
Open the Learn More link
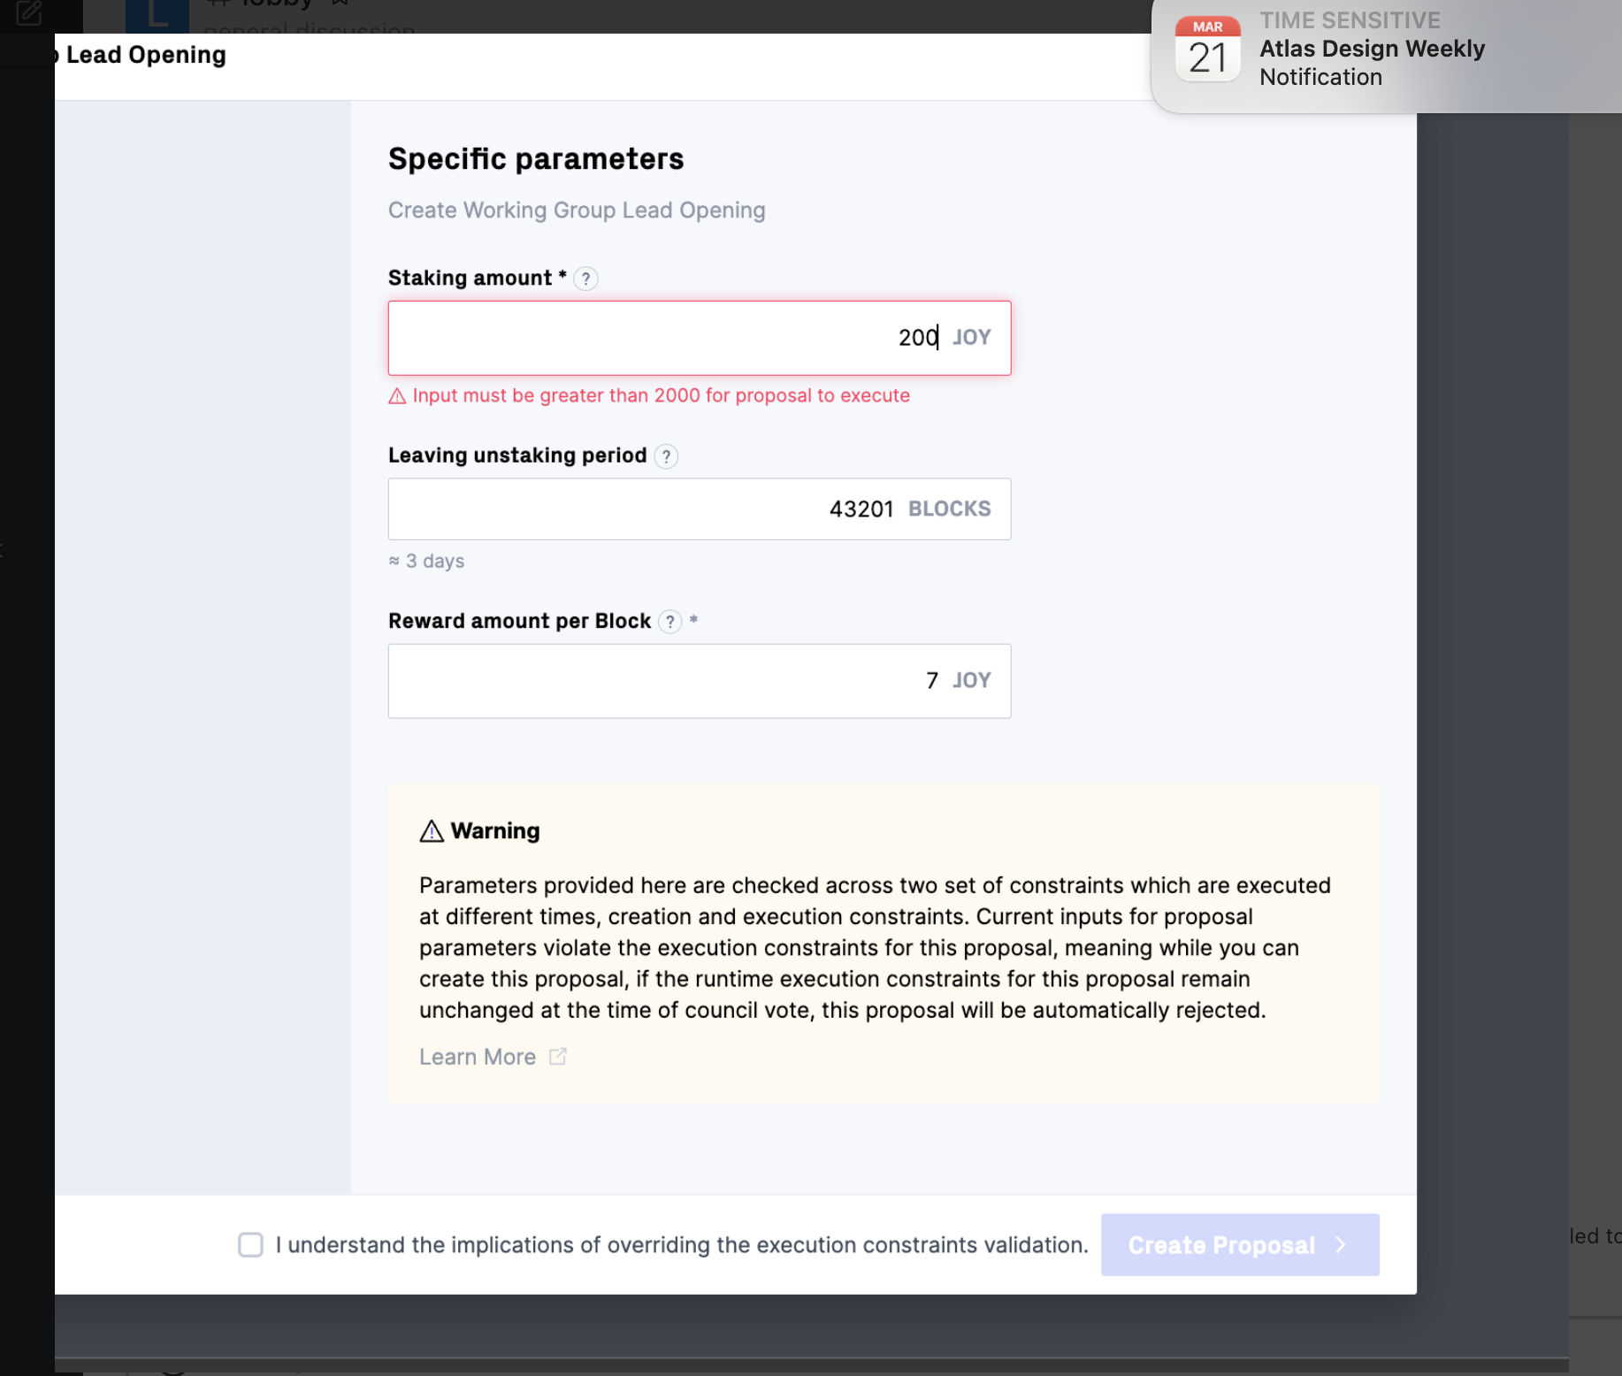478,1057
